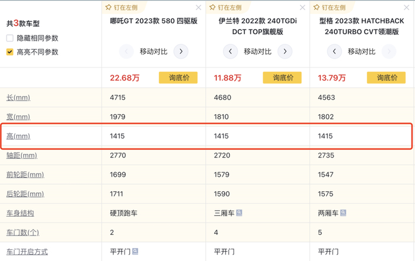
Task: Uncheck the 高亮不同参数 checkbox
Action: pos(9,52)
